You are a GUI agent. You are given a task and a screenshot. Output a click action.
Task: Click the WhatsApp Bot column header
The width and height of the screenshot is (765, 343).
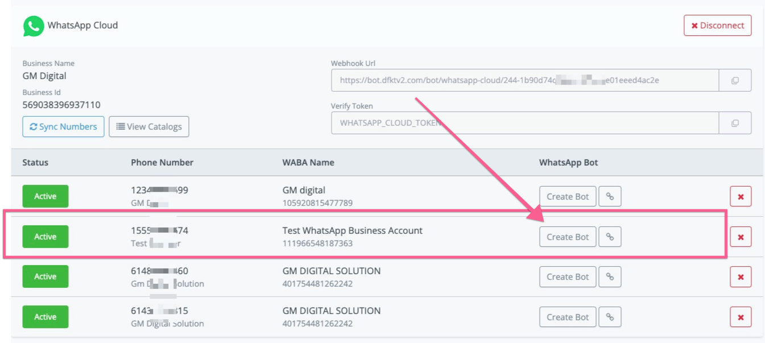pos(569,162)
